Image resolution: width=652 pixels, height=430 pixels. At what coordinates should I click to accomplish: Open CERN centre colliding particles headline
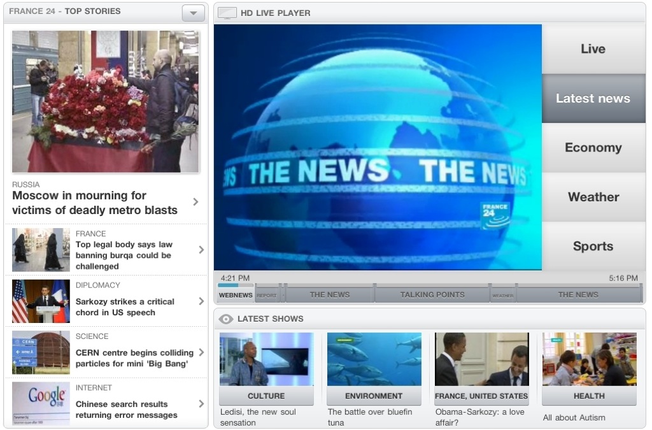click(134, 358)
